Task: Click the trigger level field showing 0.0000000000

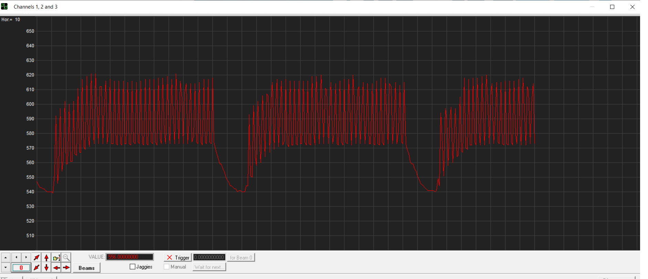Action: pos(209,257)
